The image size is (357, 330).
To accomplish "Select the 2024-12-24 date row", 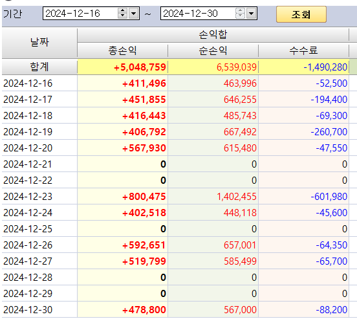I will (28, 213).
